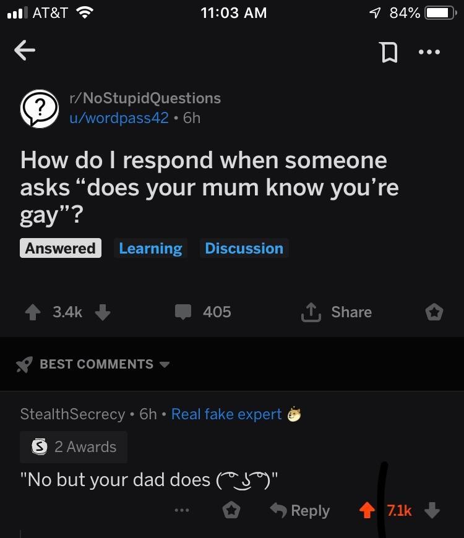Viewport: 464px width, 538px height.
Task: Open the post comments bubble icon
Action: click(x=184, y=312)
